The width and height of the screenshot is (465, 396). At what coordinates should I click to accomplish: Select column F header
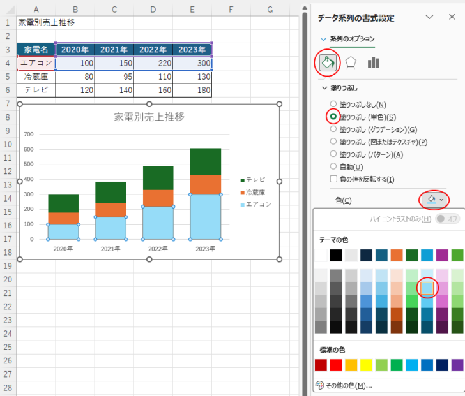click(x=231, y=10)
